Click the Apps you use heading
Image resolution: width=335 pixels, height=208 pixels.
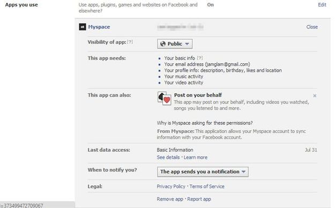pos(21,5)
